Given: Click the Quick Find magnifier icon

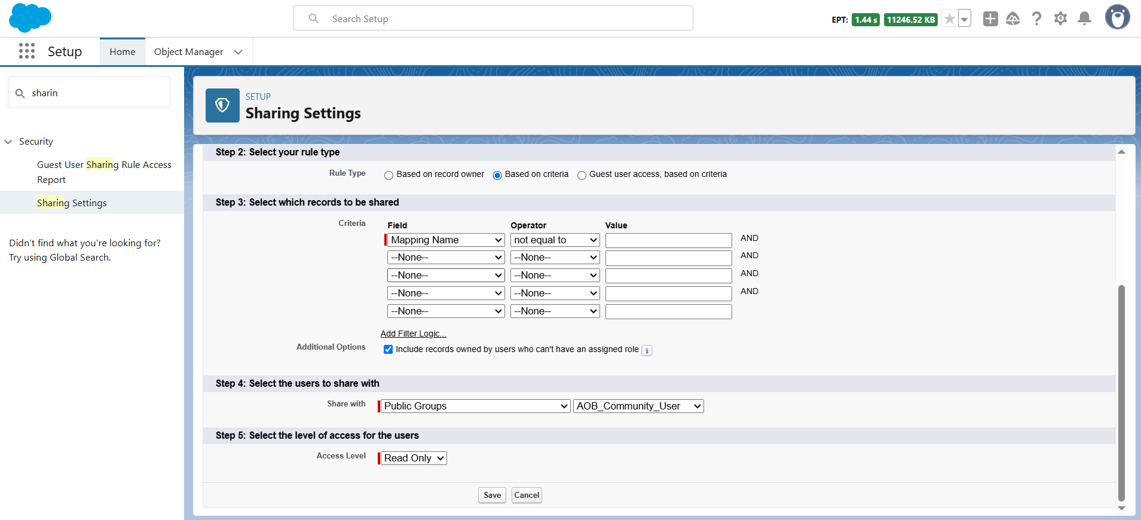Looking at the screenshot, I should click(20, 93).
